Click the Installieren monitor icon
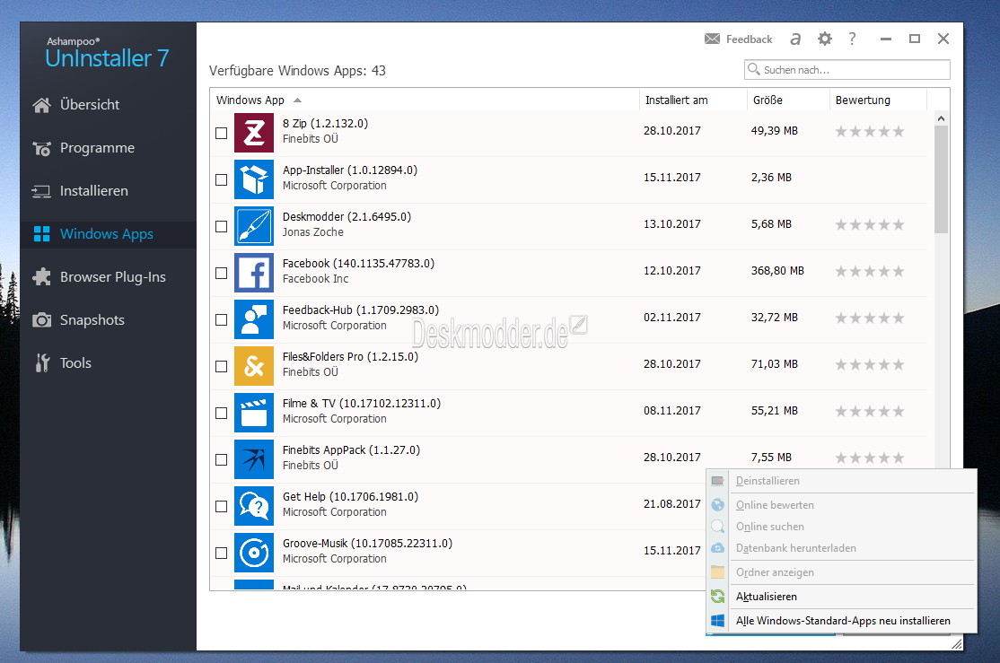This screenshot has height=663, width=1000. click(41, 191)
